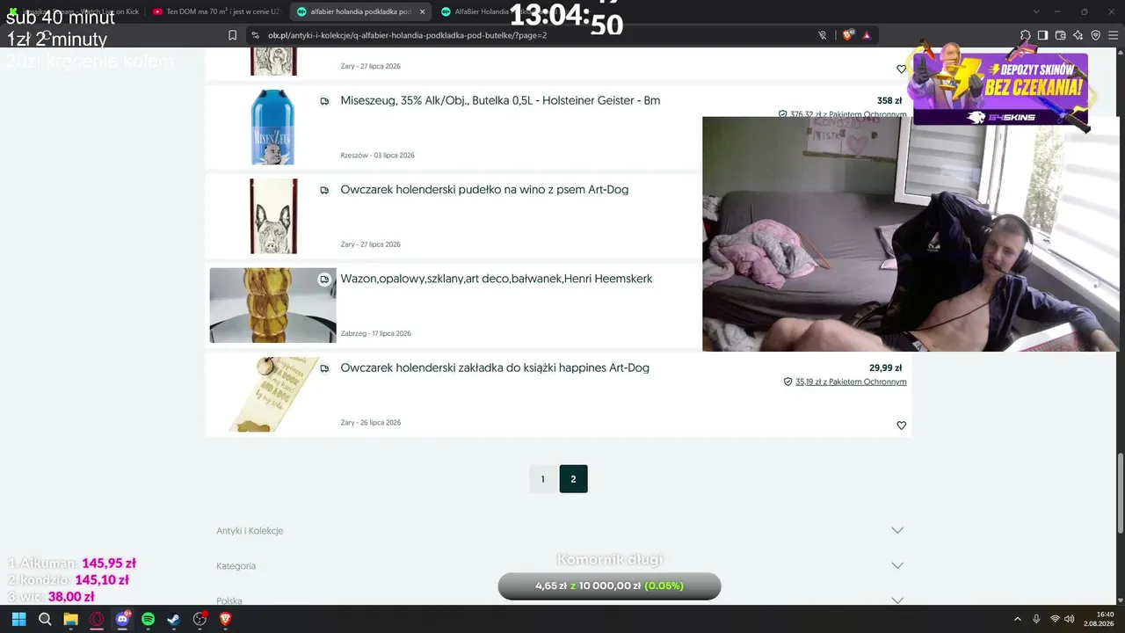The width and height of the screenshot is (1125, 633).
Task: Open the volume tray icon
Action: pos(1070,619)
